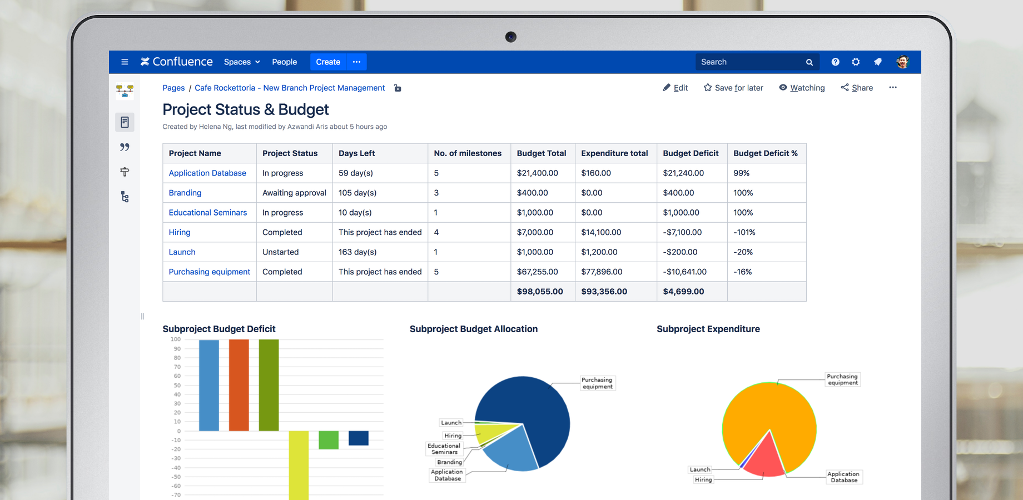The width and height of the screenshot is (1023, 500).
Task: Click Save for later star
Action: click(733, 88)
